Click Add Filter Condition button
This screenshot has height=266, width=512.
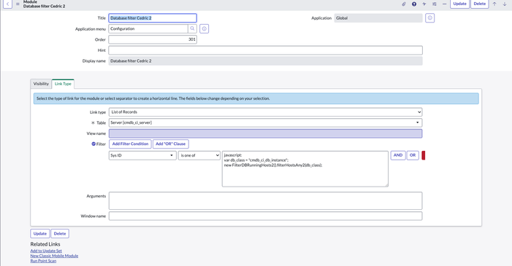[130, 144]
